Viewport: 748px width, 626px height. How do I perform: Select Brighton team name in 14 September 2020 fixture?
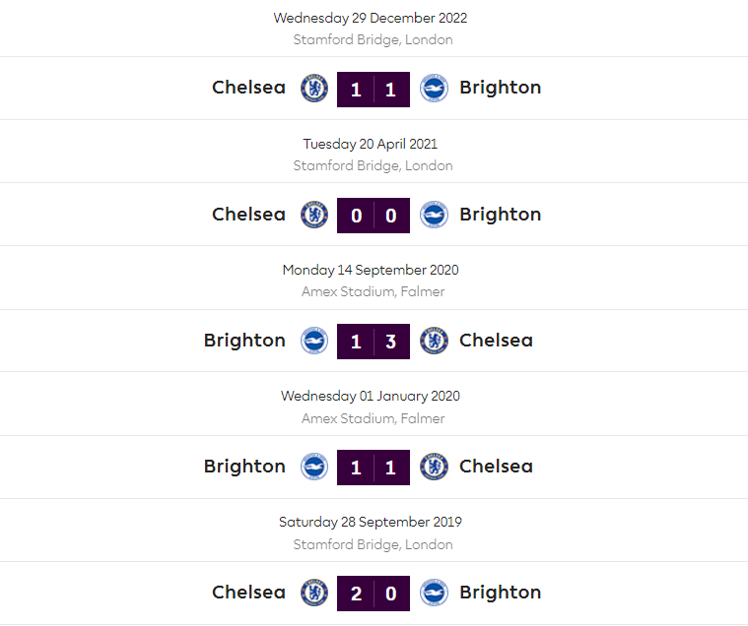coord(244,341)
